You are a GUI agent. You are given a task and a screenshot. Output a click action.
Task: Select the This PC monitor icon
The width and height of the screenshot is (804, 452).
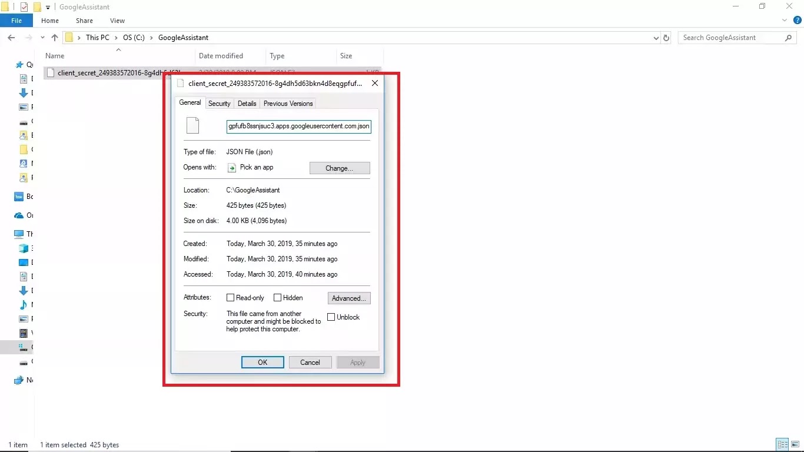[19, 234]
